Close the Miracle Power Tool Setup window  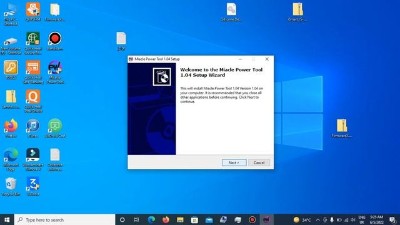pyautogui.click(x=267, y=59)
